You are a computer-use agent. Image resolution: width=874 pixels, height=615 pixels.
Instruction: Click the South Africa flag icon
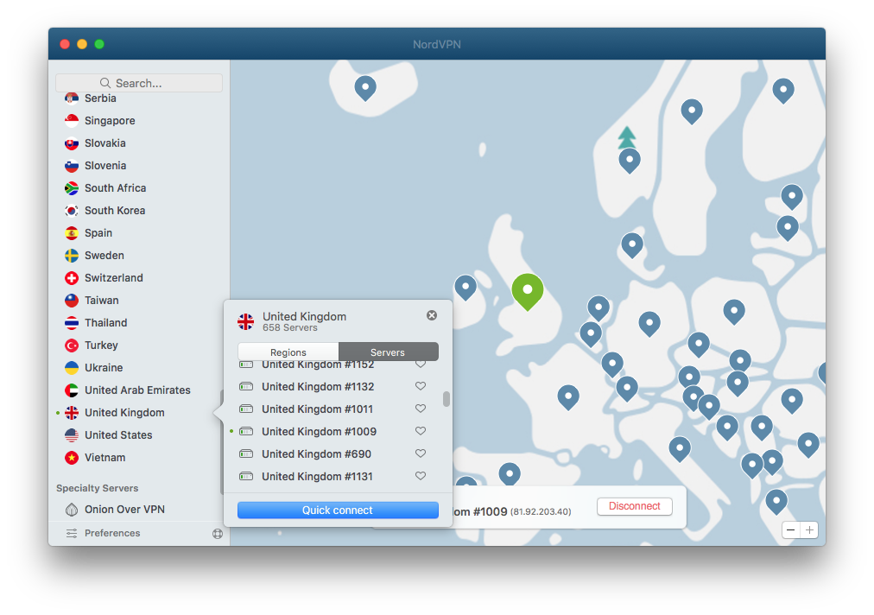click(72, 188)
